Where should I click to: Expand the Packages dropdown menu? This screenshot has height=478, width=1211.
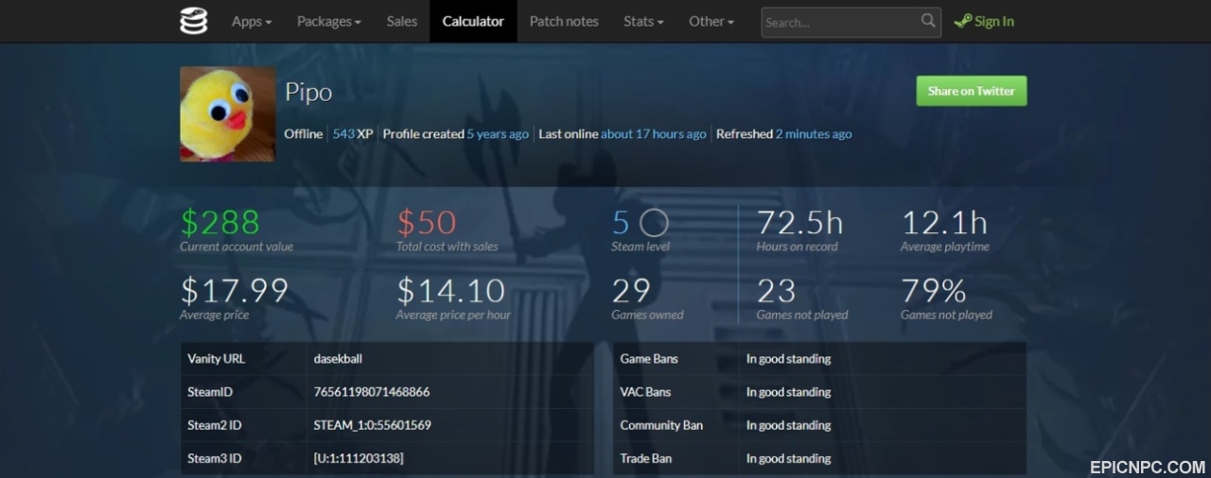329,21
